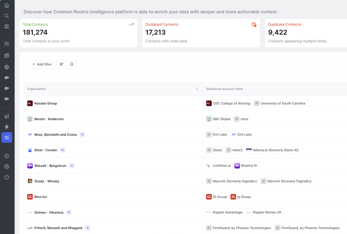Open the globe icon in sidebar
Viewport: 347px width, 234px height.
tap(7, 67)
